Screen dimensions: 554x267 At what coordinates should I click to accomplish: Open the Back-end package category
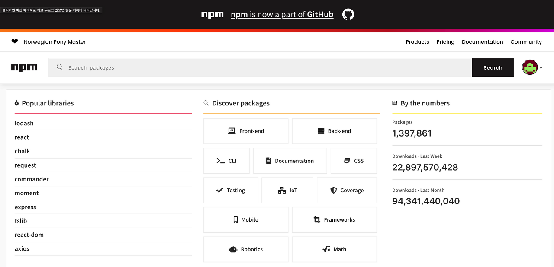334,131
